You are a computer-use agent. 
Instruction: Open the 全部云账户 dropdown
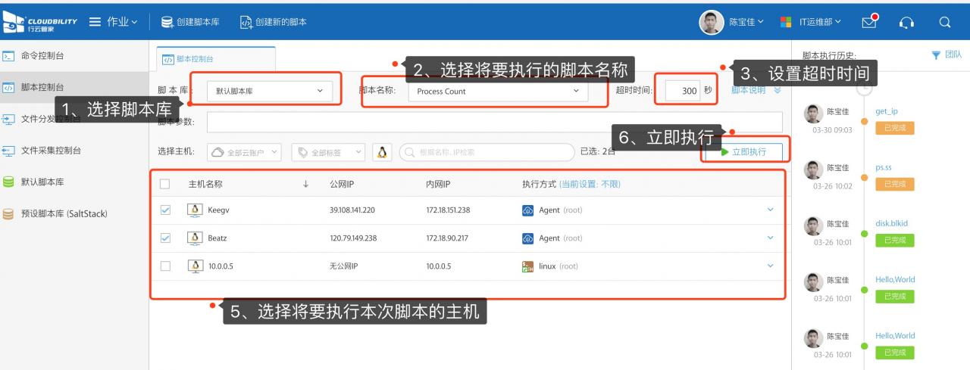[244, 152]
